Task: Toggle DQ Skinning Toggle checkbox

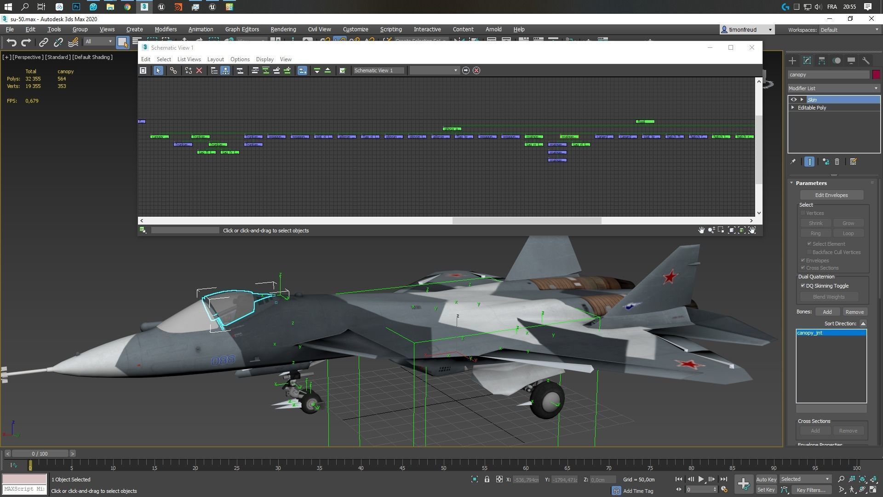Action: (803, 286)
